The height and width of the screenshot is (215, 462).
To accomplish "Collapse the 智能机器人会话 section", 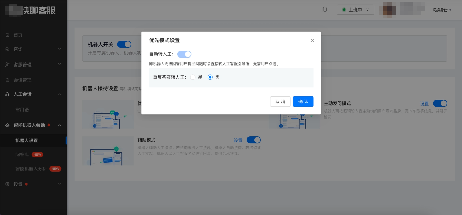I will [59, 125].
